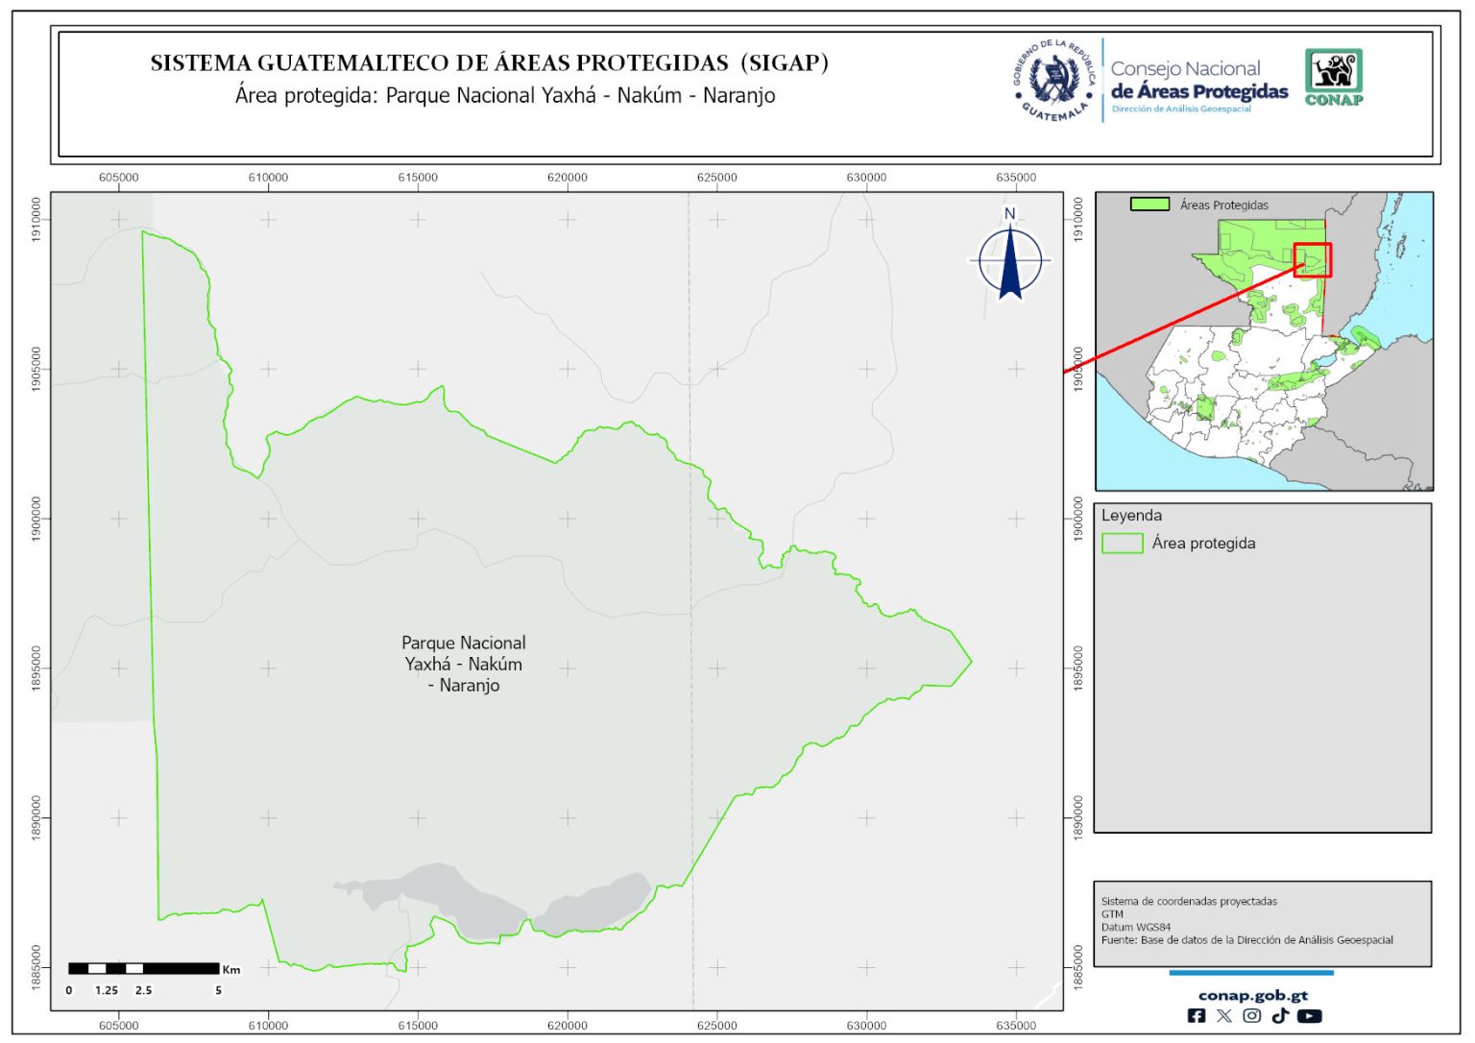Click the Leyenda heading
This screenshot has height=1043, width=1475.
click(x=1131, y=516)
